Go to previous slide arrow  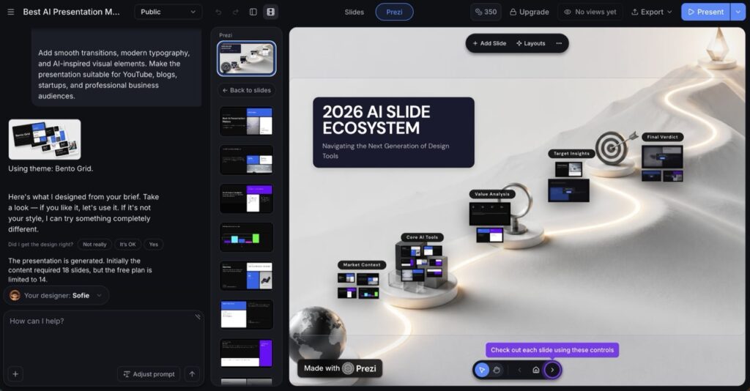coord(519,370)
